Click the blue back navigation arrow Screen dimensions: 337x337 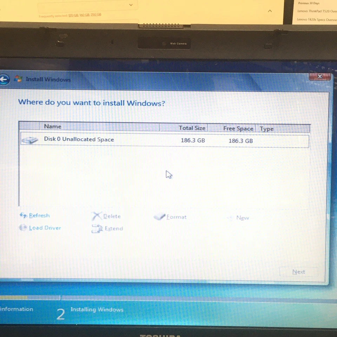click(4, 79)
